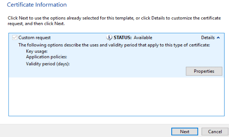Click the Key usage field label
The width and height of the screenshot is (229, 137).
[x=37, y=51]
